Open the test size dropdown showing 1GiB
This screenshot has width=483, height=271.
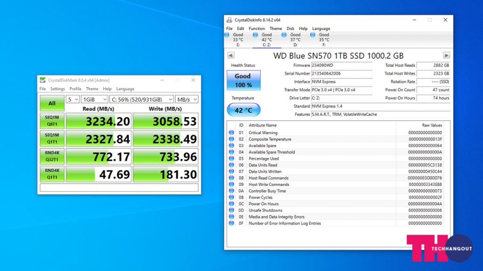tap(94, 99)
